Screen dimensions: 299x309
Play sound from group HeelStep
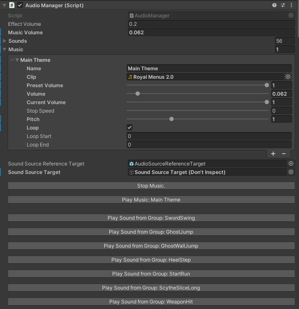tap(151, 260)
